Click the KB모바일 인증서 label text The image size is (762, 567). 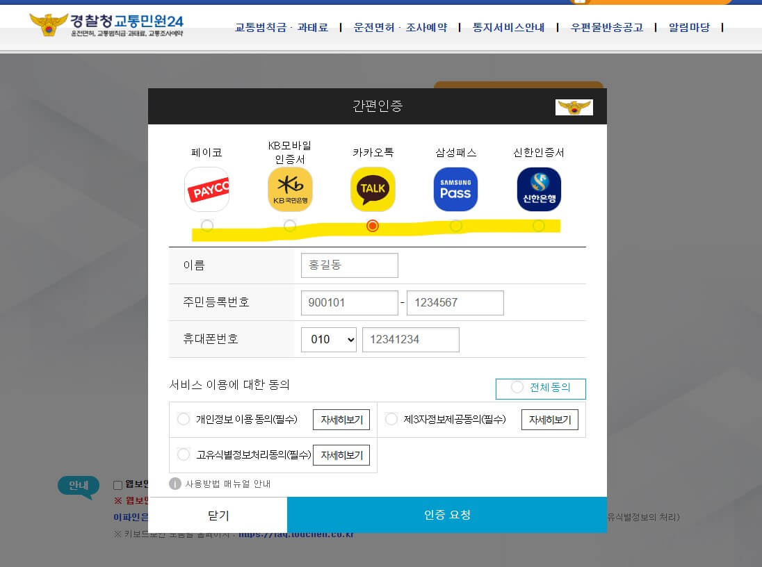point(290,152)
